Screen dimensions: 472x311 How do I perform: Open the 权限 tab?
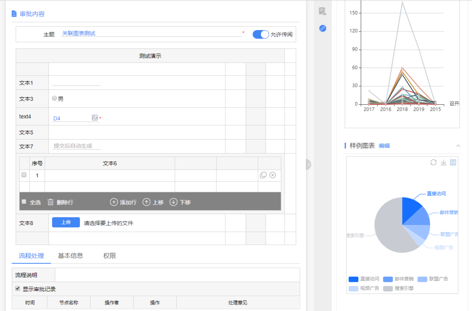[x=110, y=256]
